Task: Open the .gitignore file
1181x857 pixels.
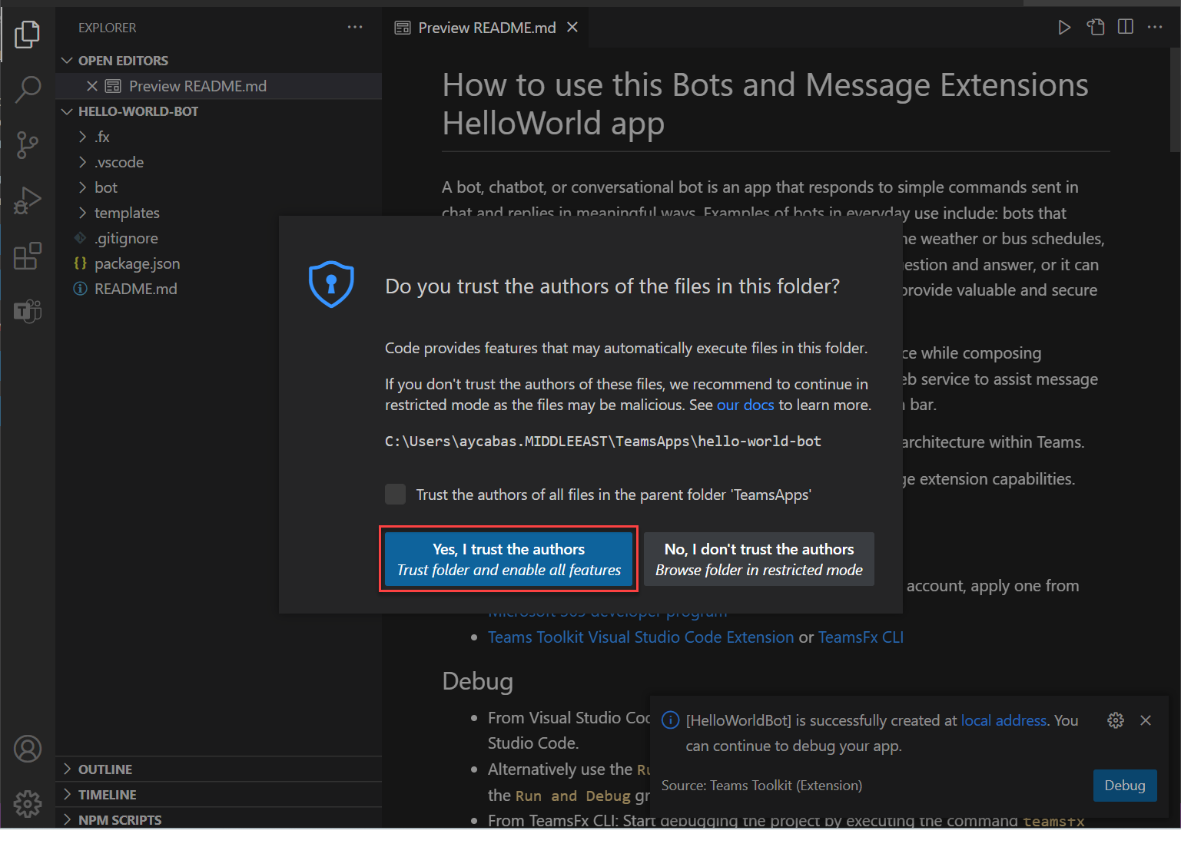Action: coord(218,238)
